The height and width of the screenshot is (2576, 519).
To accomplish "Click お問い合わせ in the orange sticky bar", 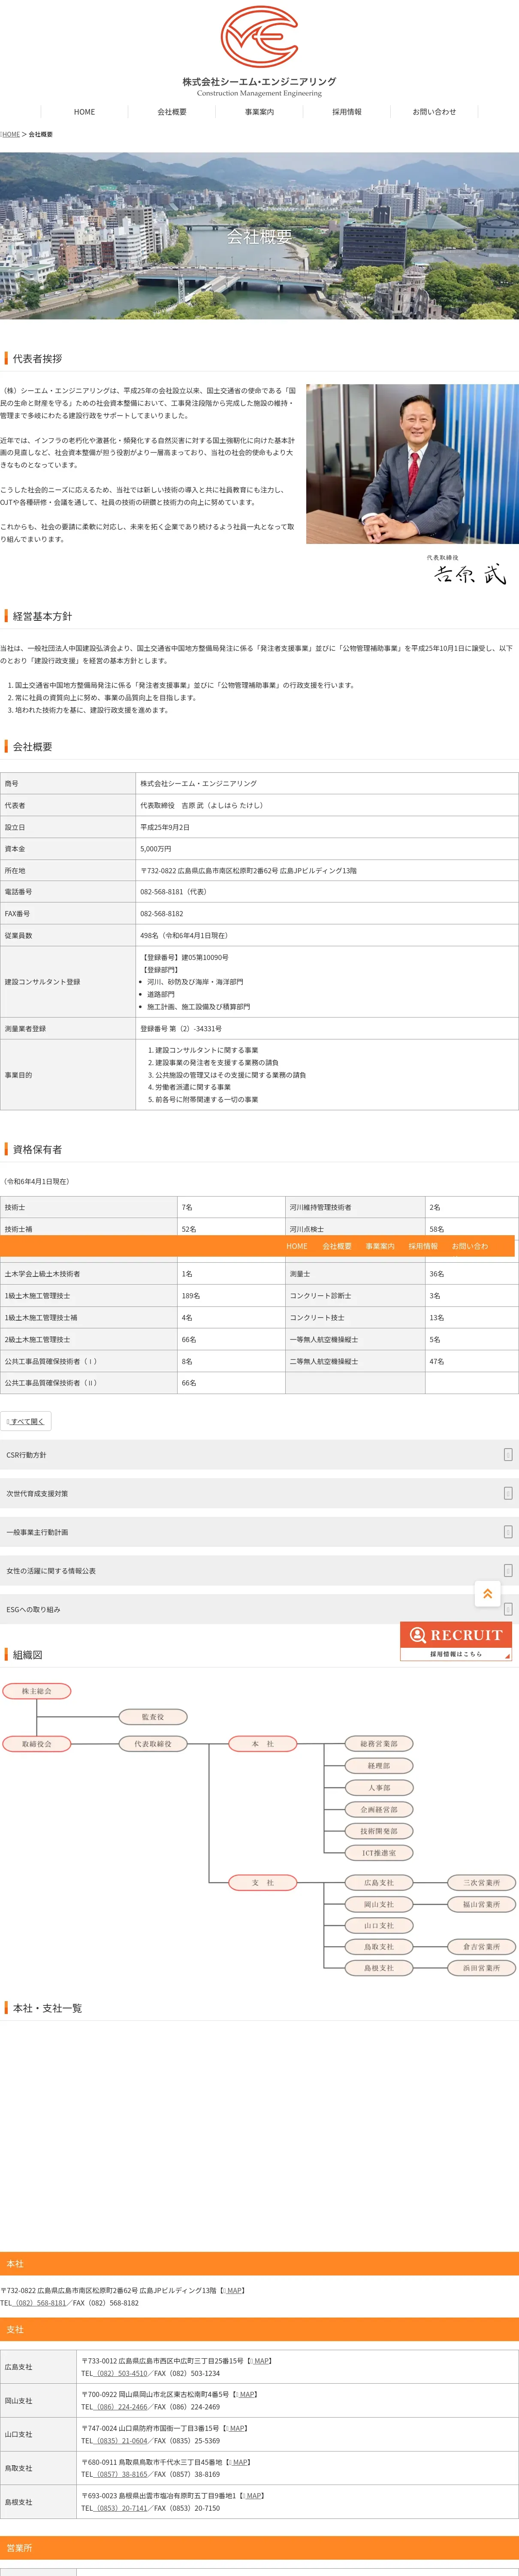I will click(x=470, y=1246).
